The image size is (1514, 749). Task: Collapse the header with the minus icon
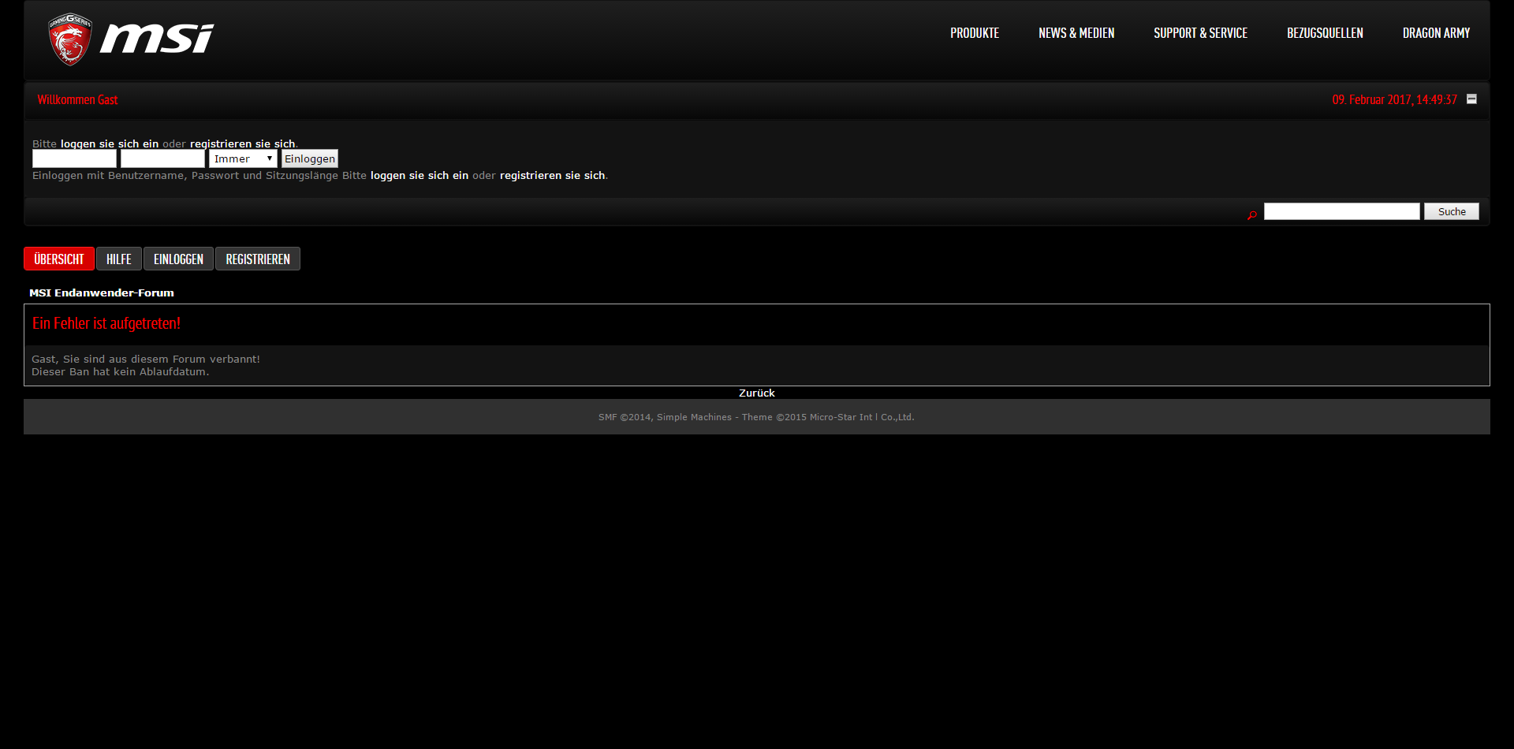[1471, 99]
